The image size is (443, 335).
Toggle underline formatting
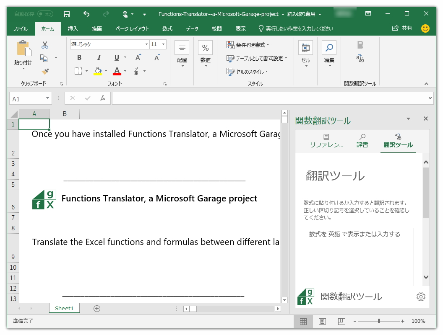click(116, 58)
